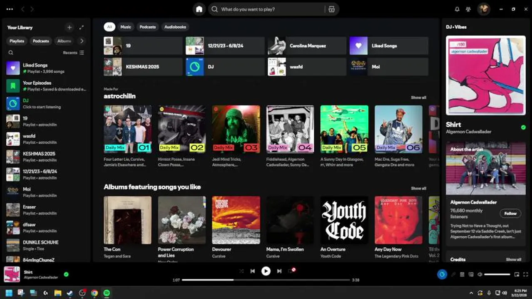
Task: Navigate back with the left arrow
Action: click(x=22, y=9)
